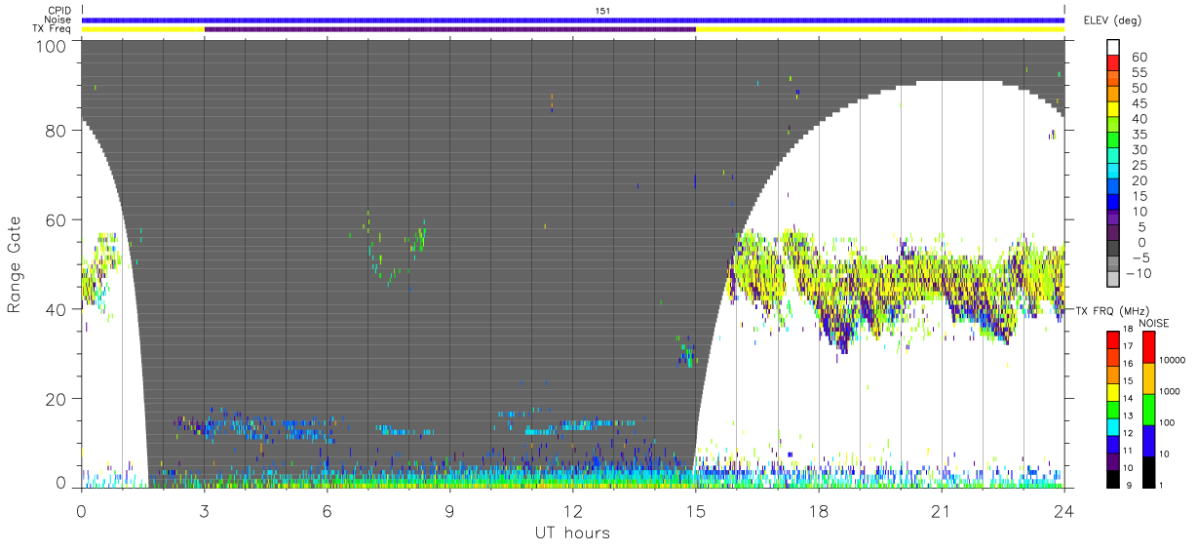Click the Range Gate axis title
Image resolution: width=1197 pixels, height=553 pixels.
pyautogui.click(x=15, y=265)
